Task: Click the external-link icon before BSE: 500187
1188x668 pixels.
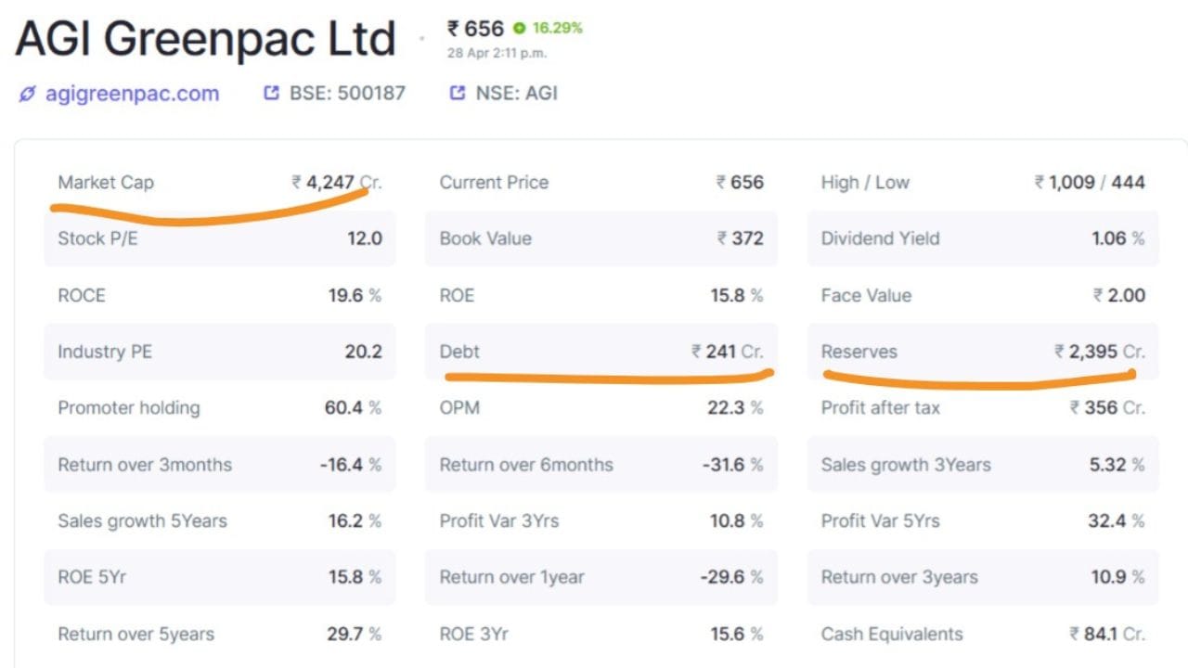Action: pos(271,93)
